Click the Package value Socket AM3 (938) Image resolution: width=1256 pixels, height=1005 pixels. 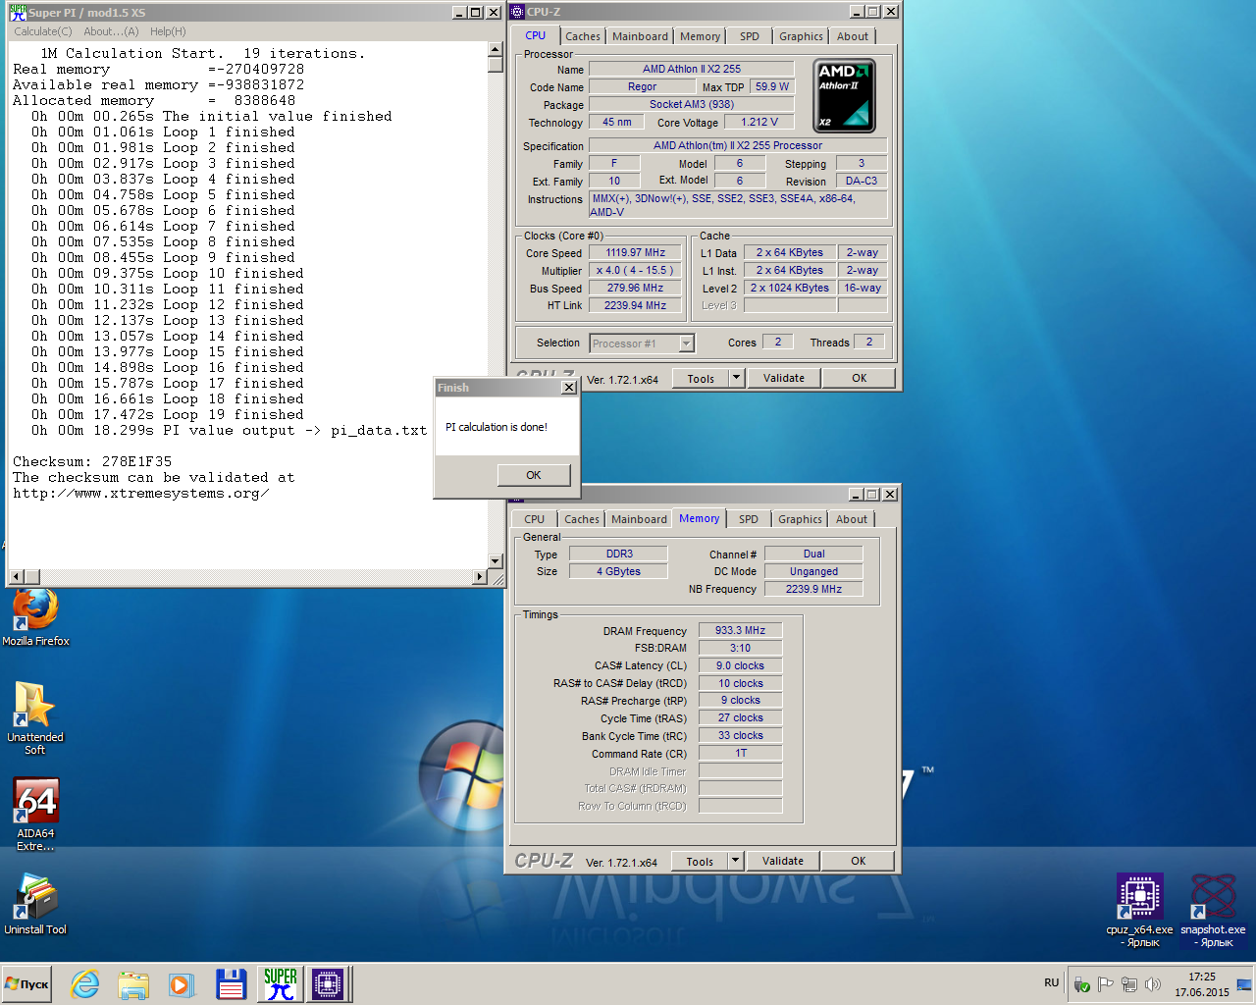(x=692, y=104)
